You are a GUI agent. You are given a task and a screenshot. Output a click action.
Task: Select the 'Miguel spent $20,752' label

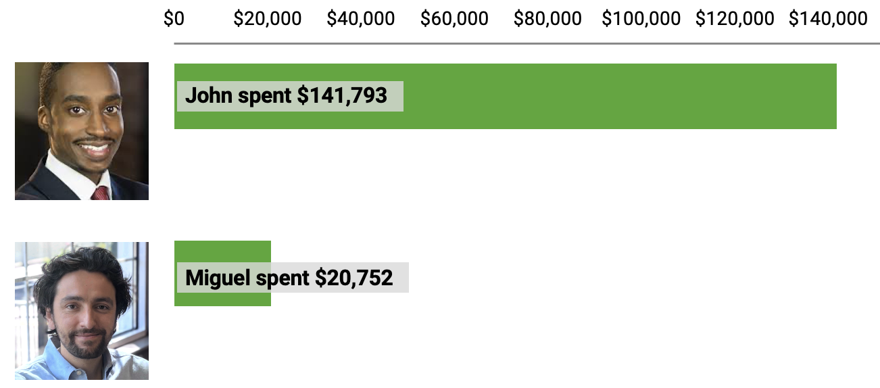(x=293, y=277)
